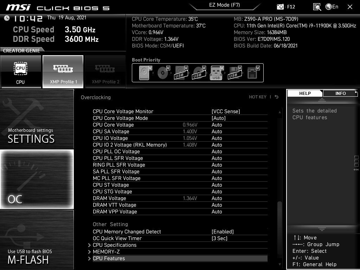Select CPU IO 2 Voltage (RKL Memory) row
The height and width of the screenshot is (270, 360).
180,145
